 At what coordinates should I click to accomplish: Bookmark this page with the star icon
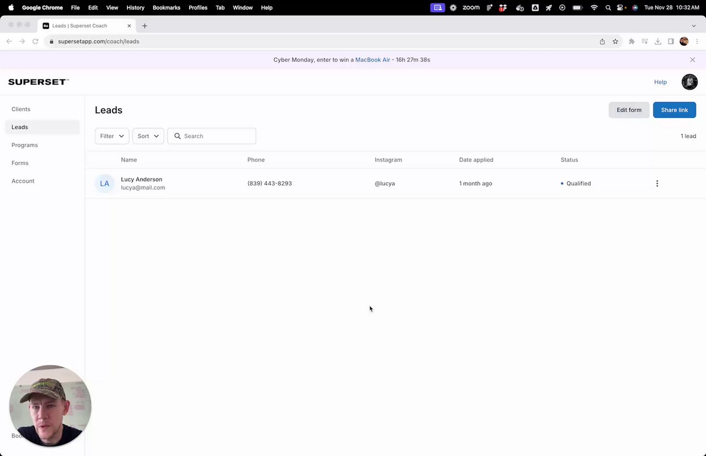click(x=616, y=41)
